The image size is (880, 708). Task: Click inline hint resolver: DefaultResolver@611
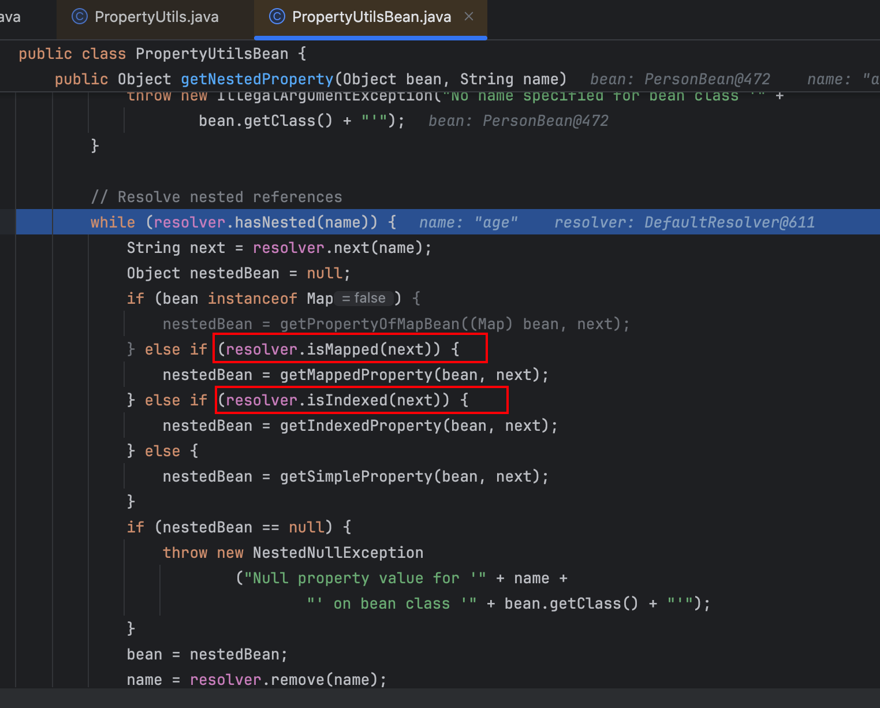(684, 222)
